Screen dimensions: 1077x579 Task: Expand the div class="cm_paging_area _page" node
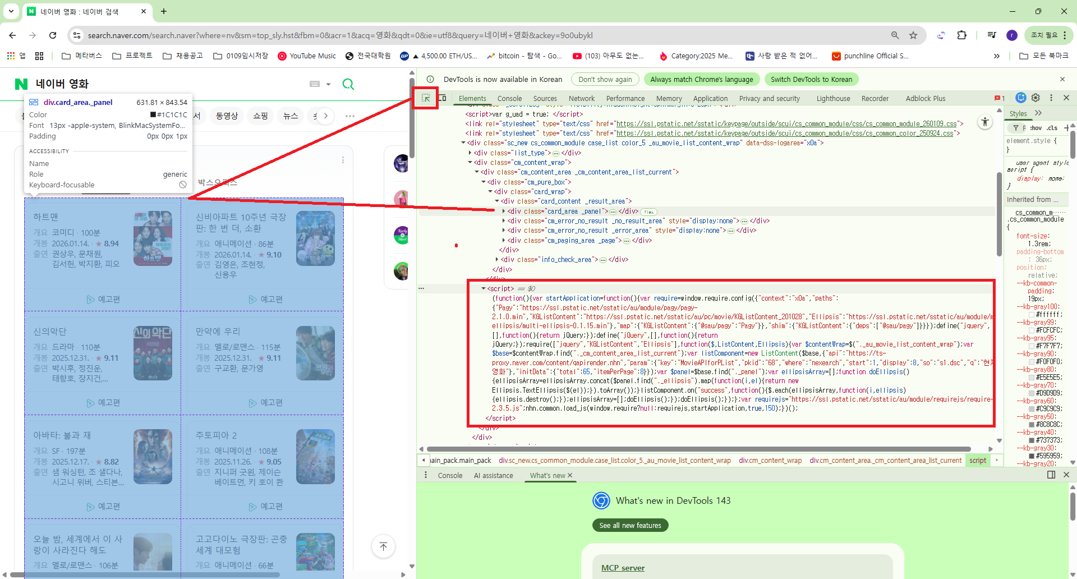coord(504,241)
